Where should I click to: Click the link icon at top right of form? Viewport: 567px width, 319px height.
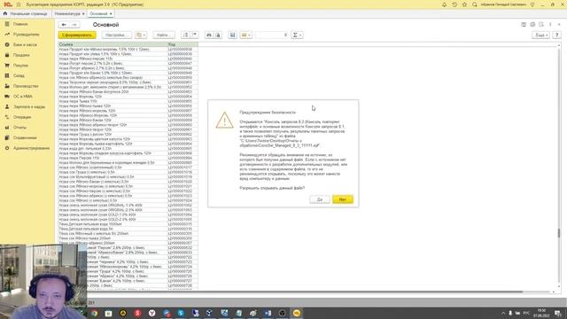pyautogui.click(x=532, y=25)
